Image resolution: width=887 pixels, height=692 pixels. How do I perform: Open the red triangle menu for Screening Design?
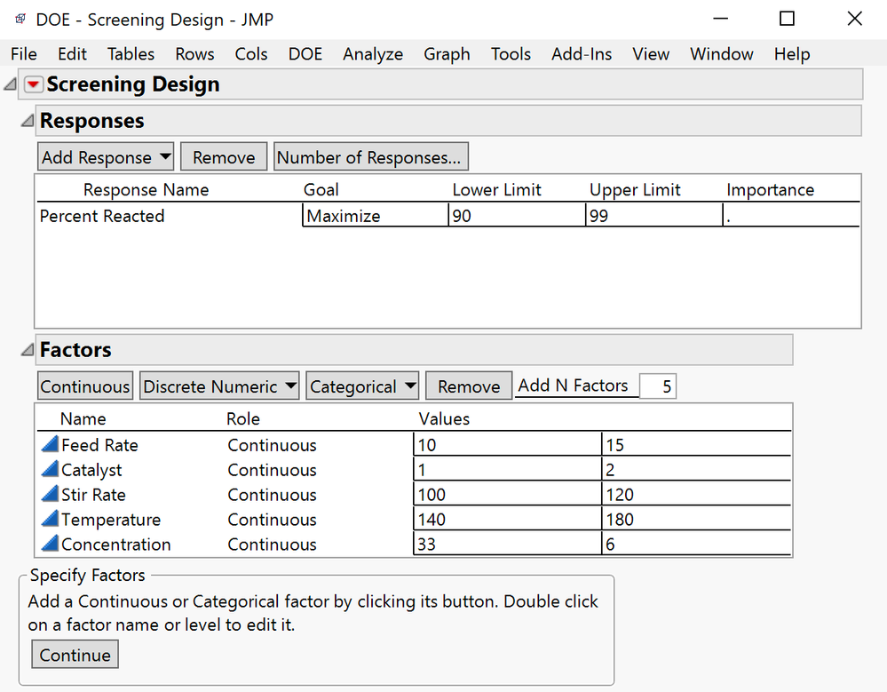[33, 84]
